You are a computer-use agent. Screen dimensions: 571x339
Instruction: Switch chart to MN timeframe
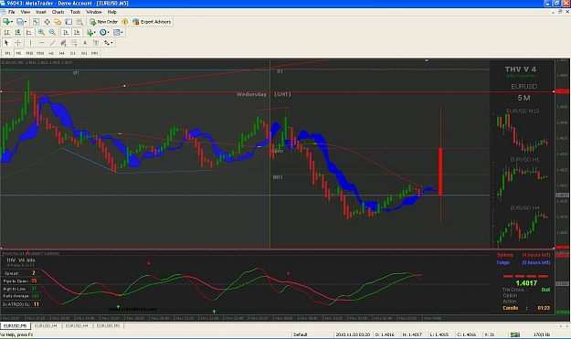click(x=95, y=53)
